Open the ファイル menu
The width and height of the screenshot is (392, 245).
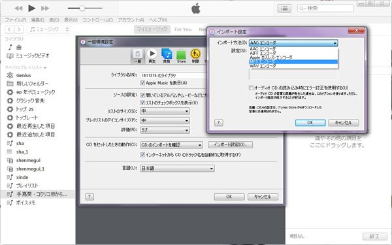tap(16, 20)
